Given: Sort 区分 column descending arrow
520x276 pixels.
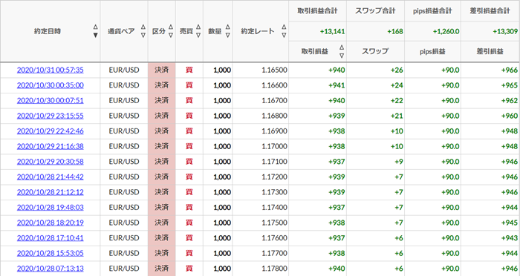Looking at the screenshot, I should pyautogui.click(x=171, y=35).
